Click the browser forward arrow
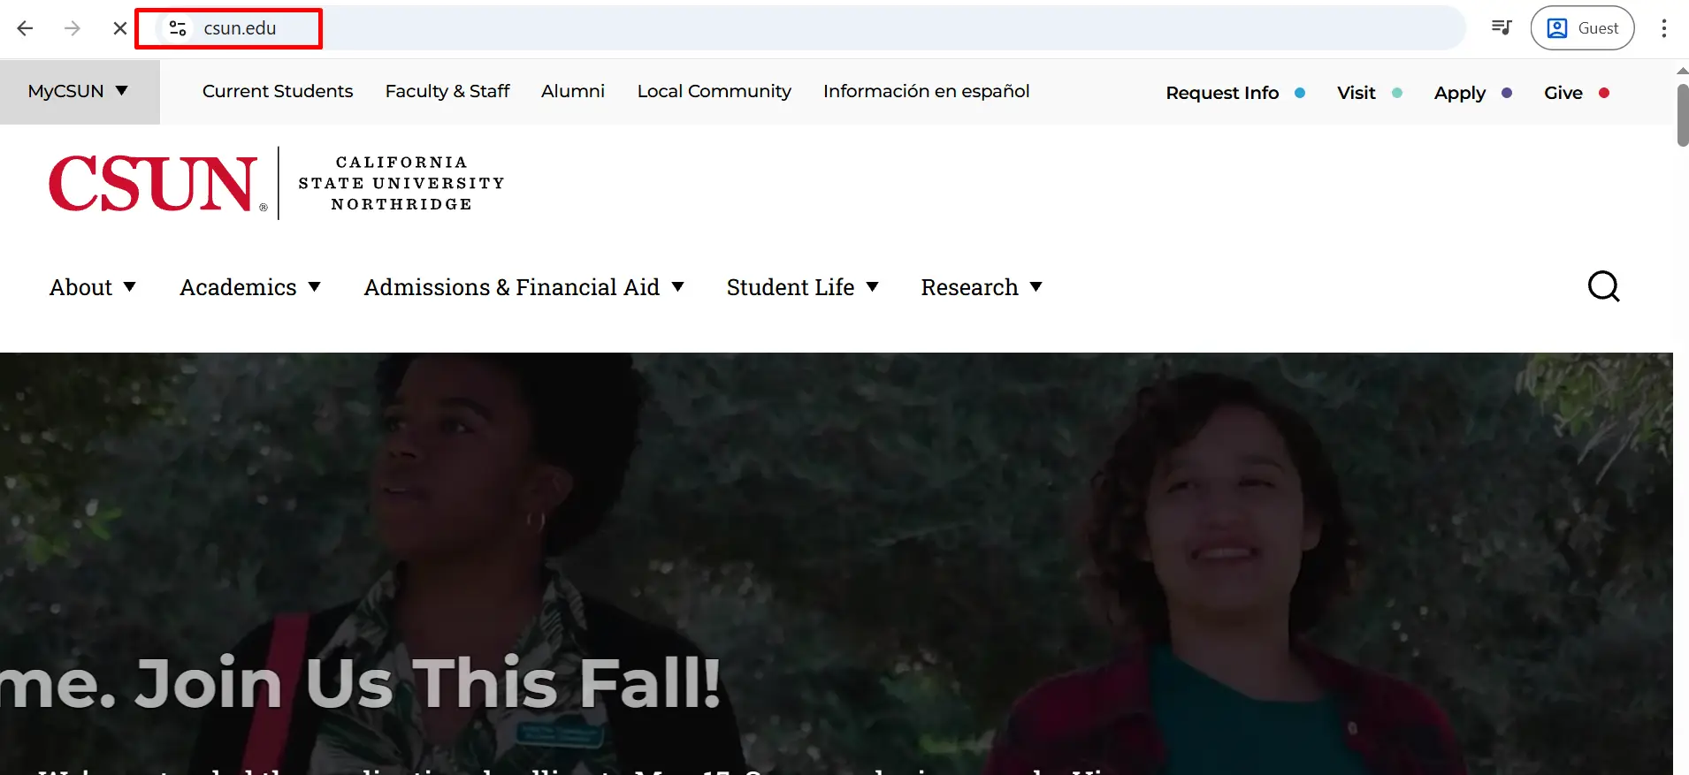This screenshot has width=1689, height=775. 73,28
